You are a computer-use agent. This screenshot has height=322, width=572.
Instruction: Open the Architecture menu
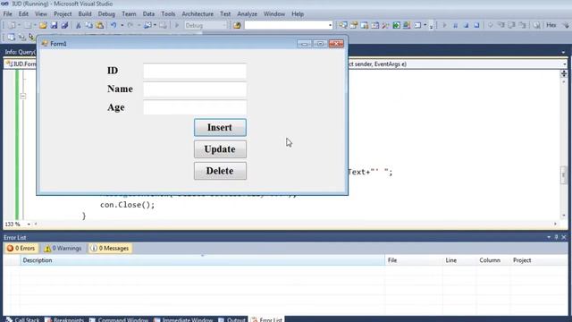(198, 14)
